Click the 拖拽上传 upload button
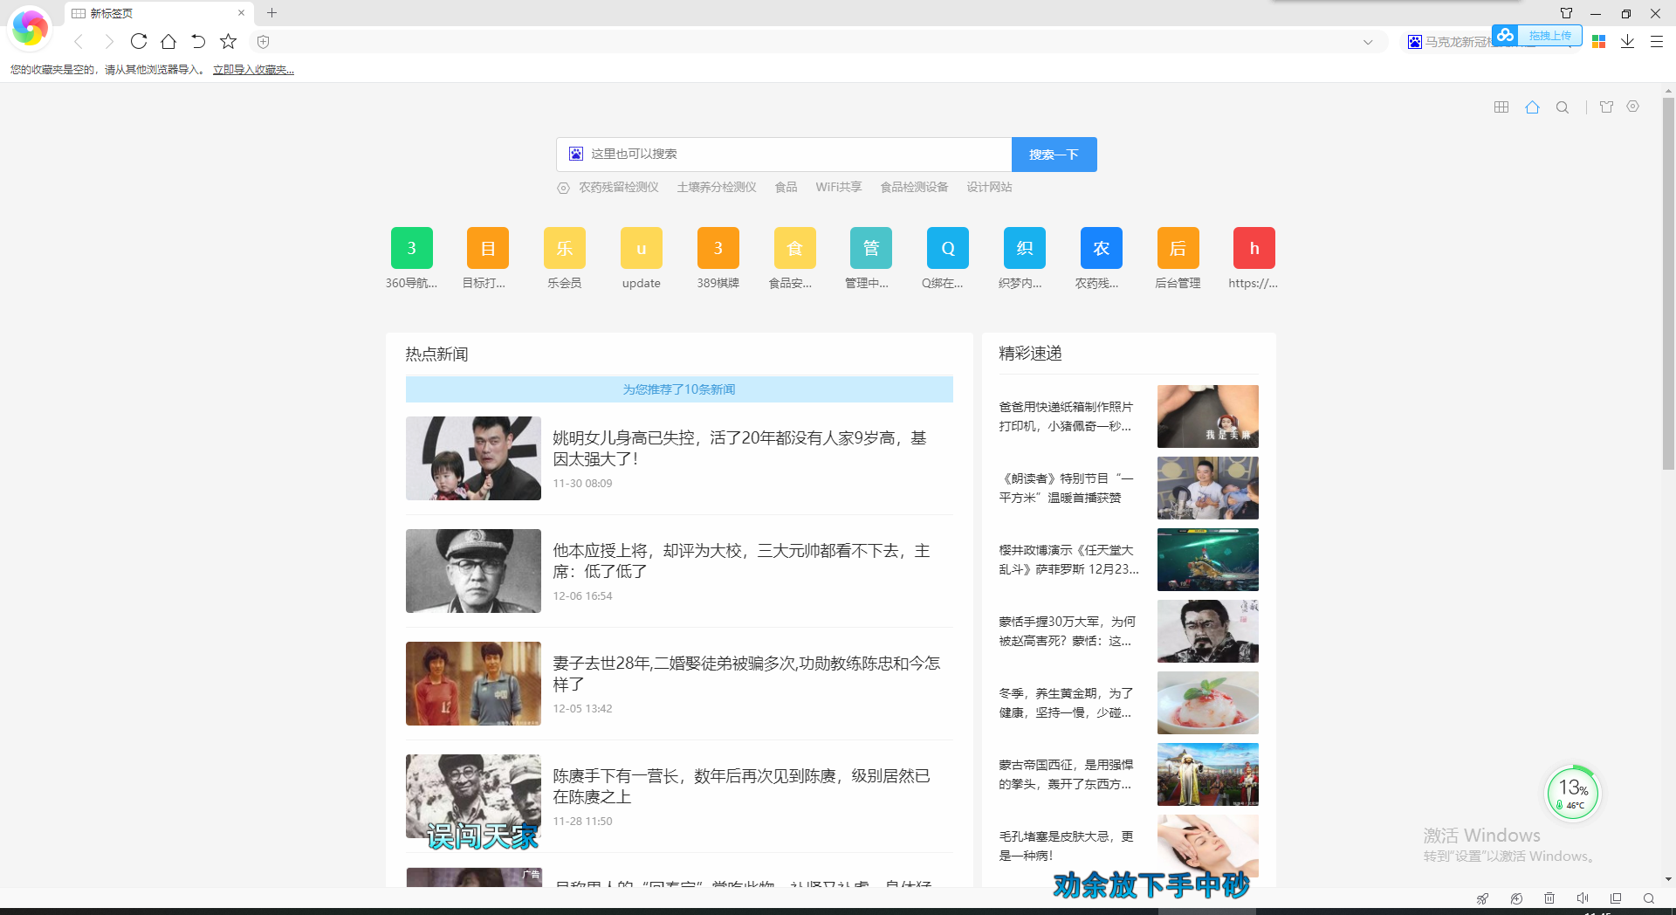This screenshot has width=1676, height=915. click(1549, 36)
